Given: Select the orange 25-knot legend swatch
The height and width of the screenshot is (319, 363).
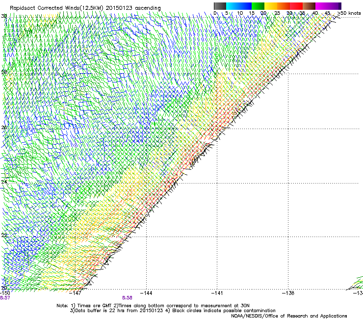Looking at the screenshot, I should 284,6.
